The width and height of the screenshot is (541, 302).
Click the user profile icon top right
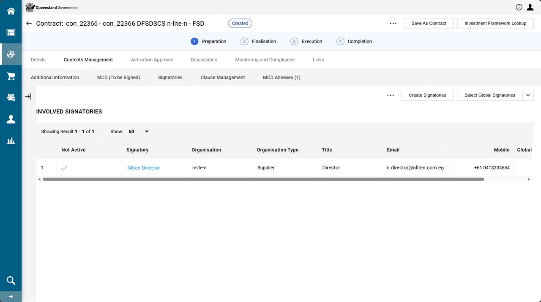[530, 7]
